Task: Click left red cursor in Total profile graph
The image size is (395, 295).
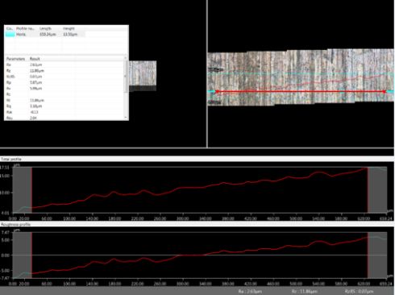Action: coord(31,190)
